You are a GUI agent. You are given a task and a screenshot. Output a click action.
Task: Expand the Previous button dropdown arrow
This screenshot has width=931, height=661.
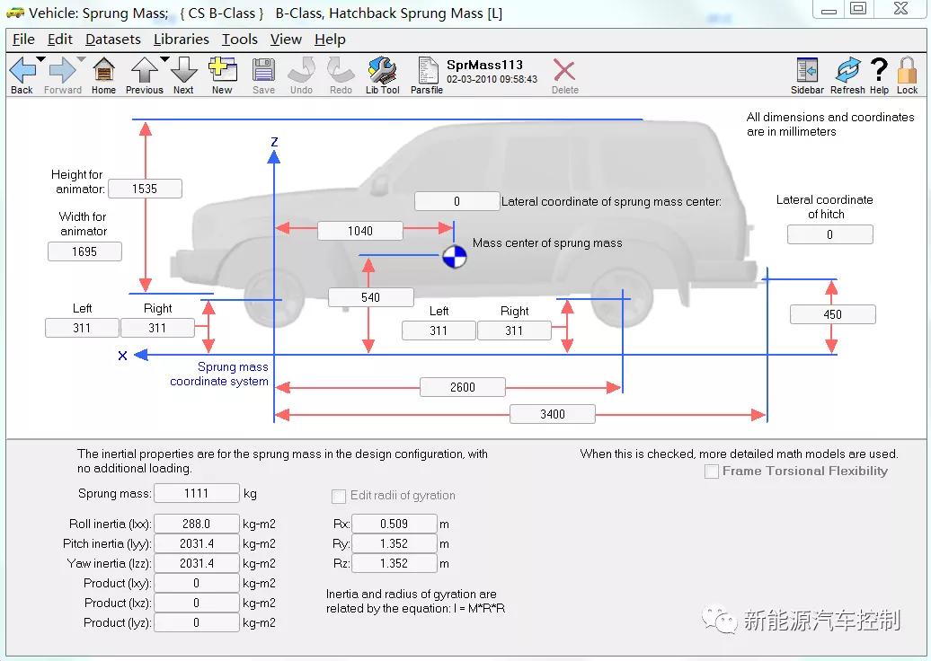point(164,60)
